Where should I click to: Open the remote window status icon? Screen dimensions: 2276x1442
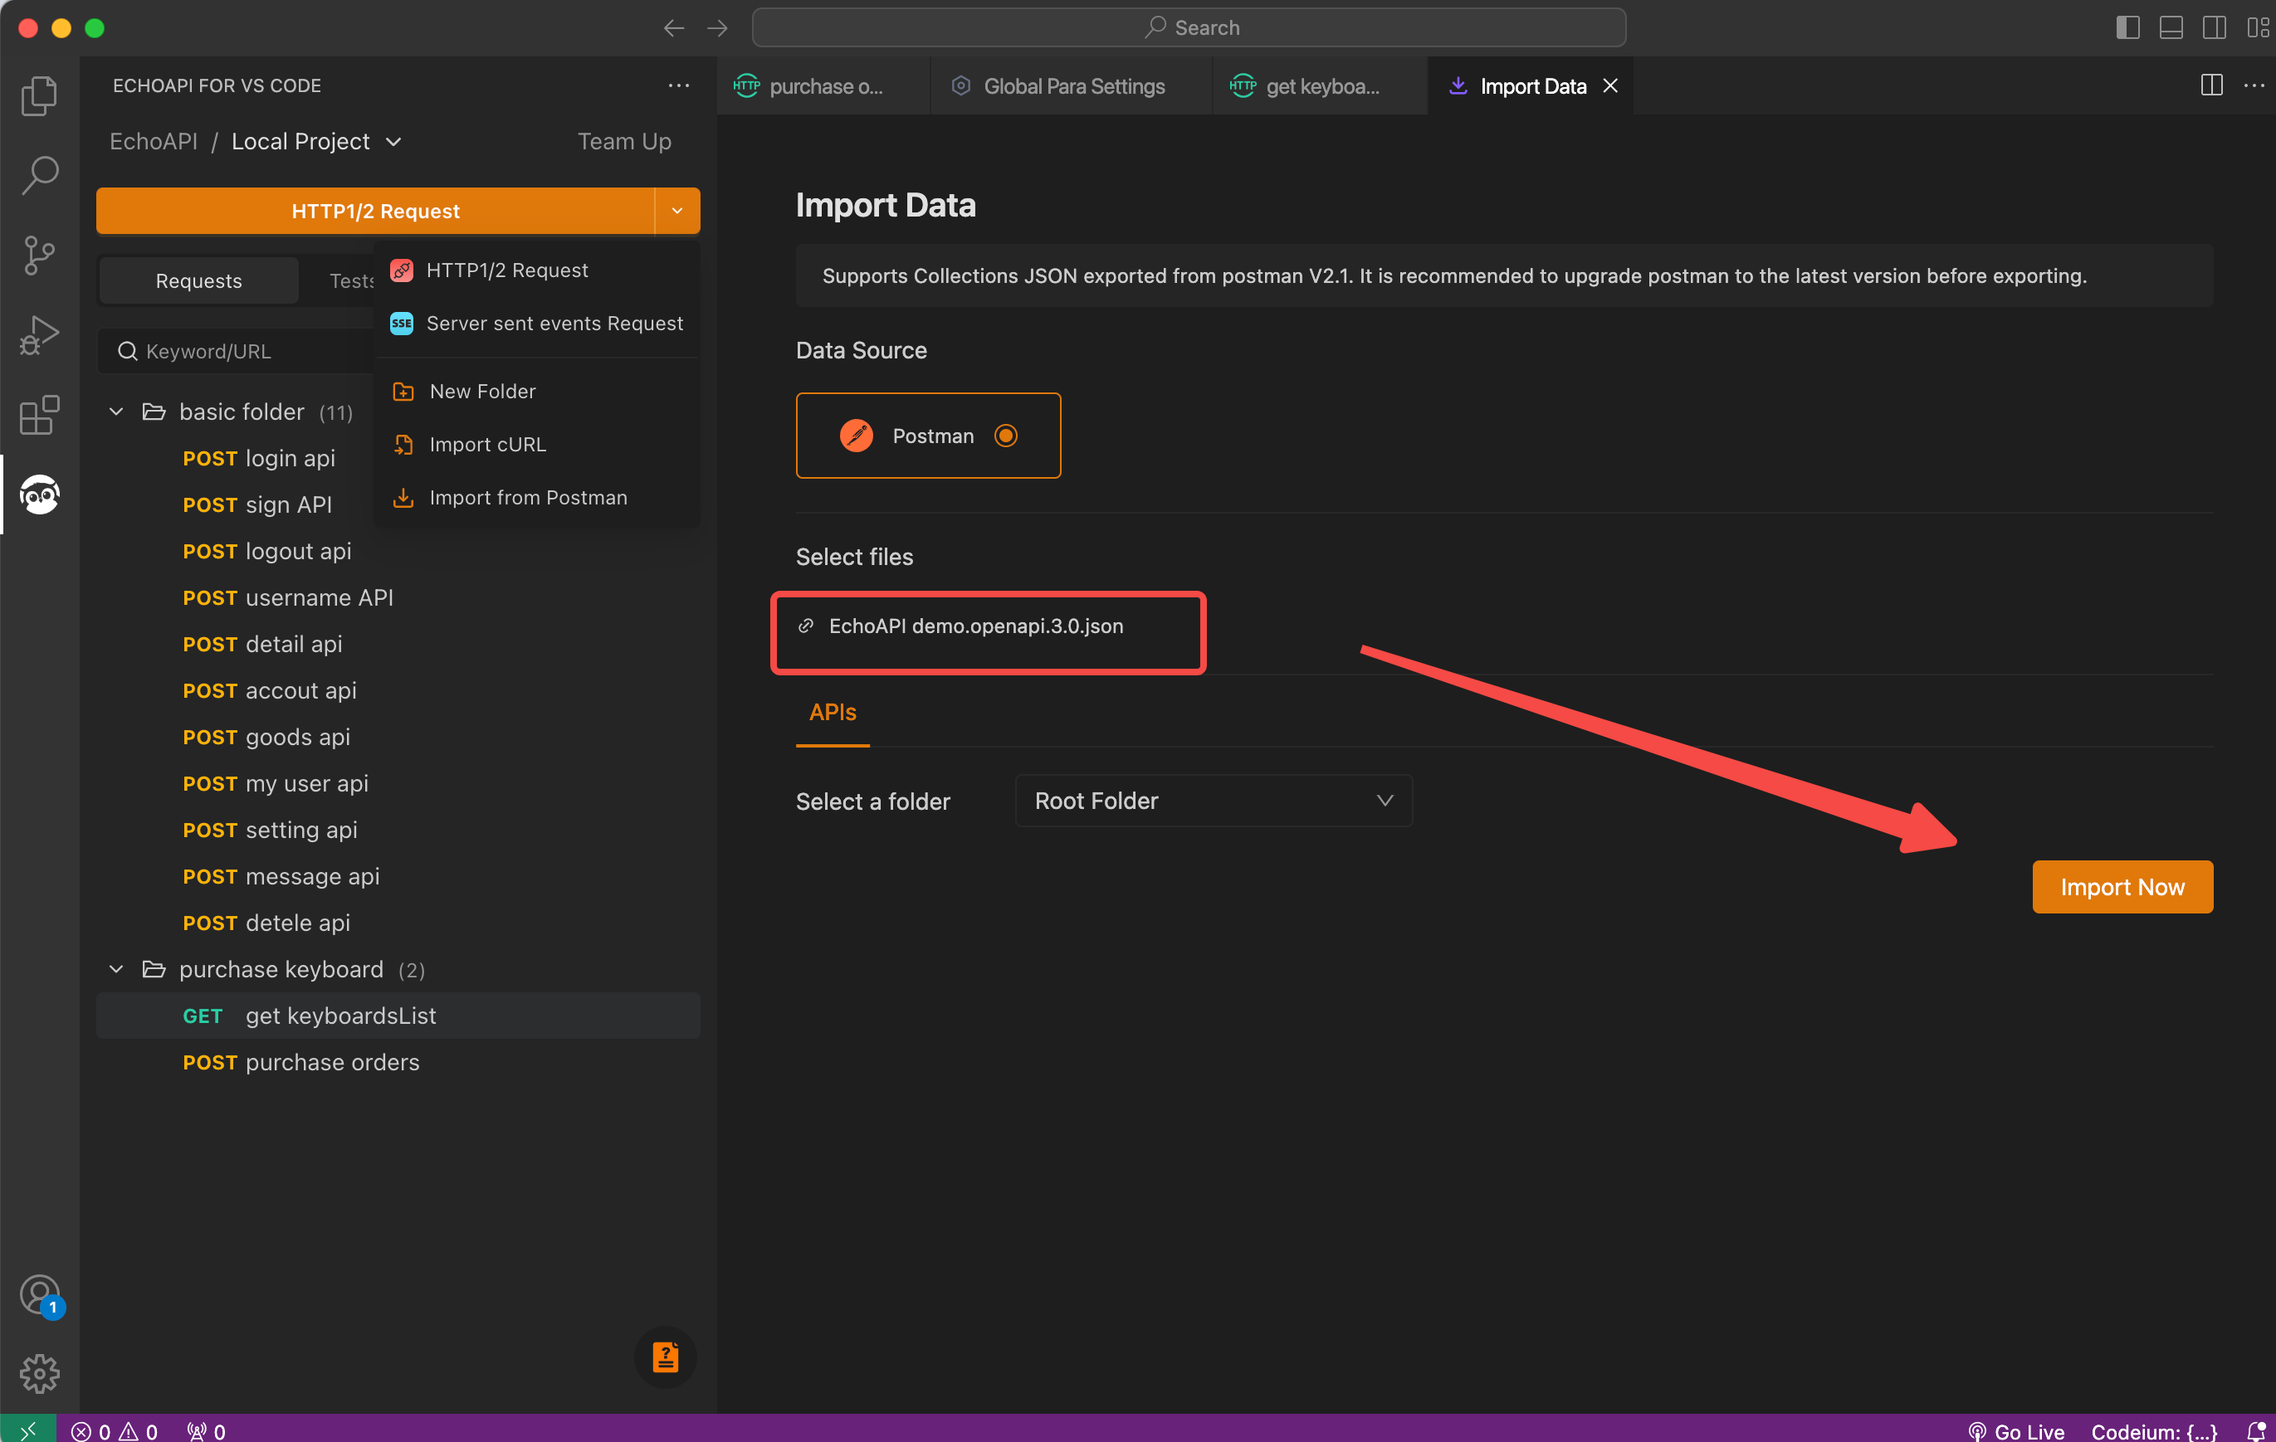27,1430
